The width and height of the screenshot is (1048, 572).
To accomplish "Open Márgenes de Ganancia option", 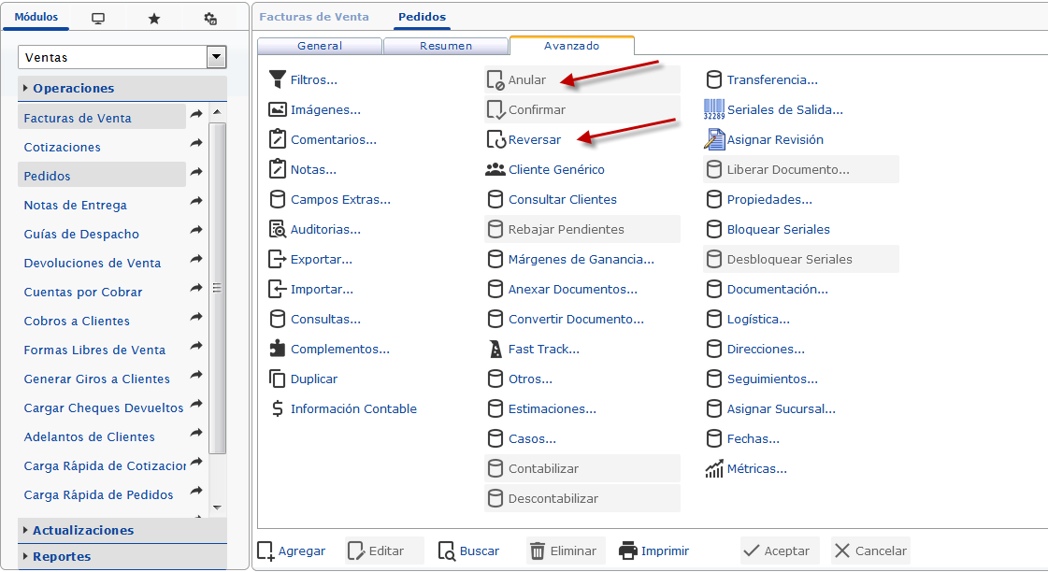I will [581, 259].
